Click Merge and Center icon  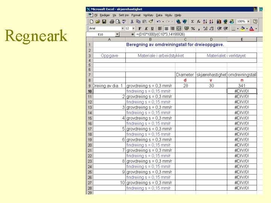click(179, 29)
